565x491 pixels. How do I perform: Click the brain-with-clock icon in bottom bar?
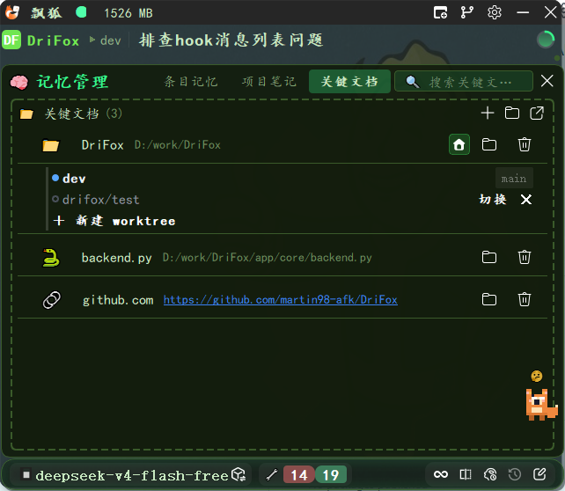point(490,474)
